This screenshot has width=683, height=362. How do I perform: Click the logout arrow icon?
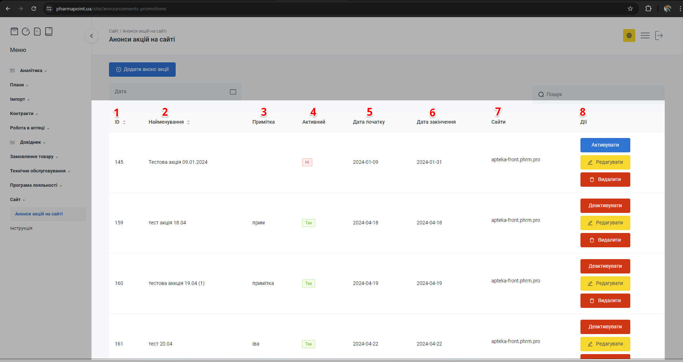coord(659,35)
